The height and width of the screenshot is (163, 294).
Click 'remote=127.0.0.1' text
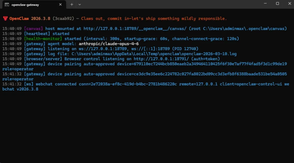coord(198,84)
